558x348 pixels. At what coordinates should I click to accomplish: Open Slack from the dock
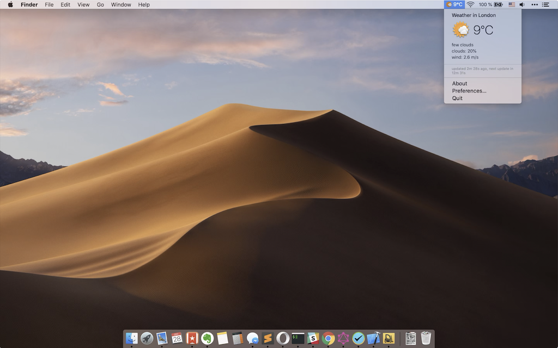[313, 338]
